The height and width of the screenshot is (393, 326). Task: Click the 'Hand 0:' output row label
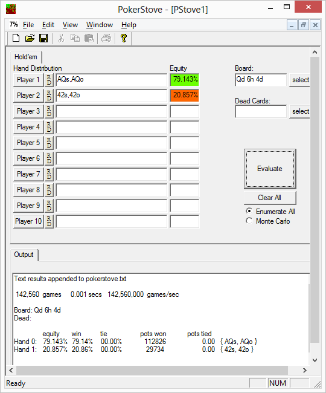point(25,342)
